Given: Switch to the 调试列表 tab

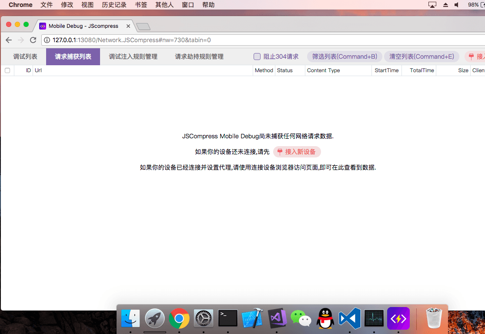Looking at the screenshot, I should pos(25,57).
